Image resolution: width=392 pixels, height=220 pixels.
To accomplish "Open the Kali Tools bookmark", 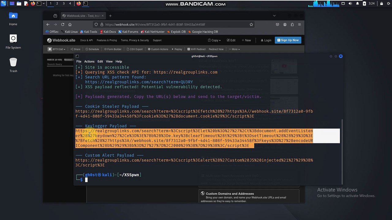I will point(89,32).
